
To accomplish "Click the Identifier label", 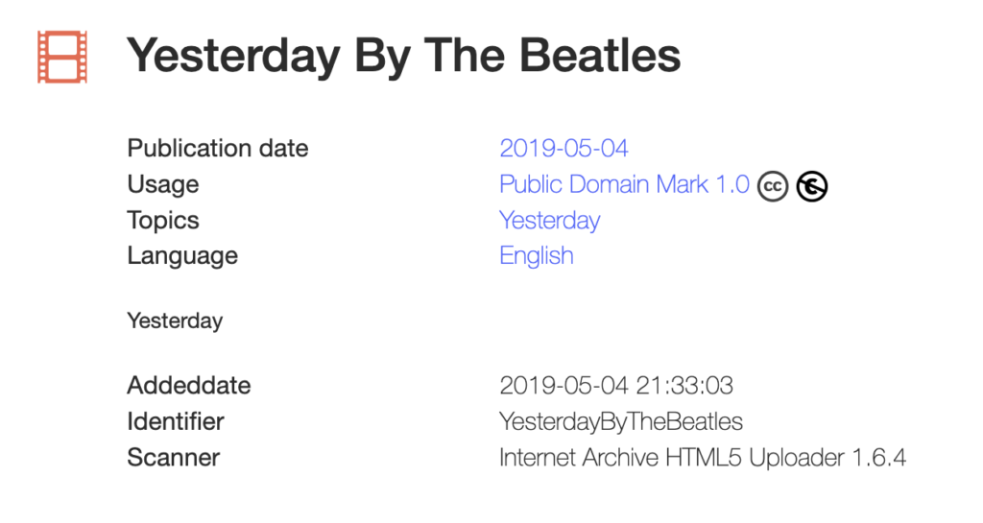I will tap(176, 421).
